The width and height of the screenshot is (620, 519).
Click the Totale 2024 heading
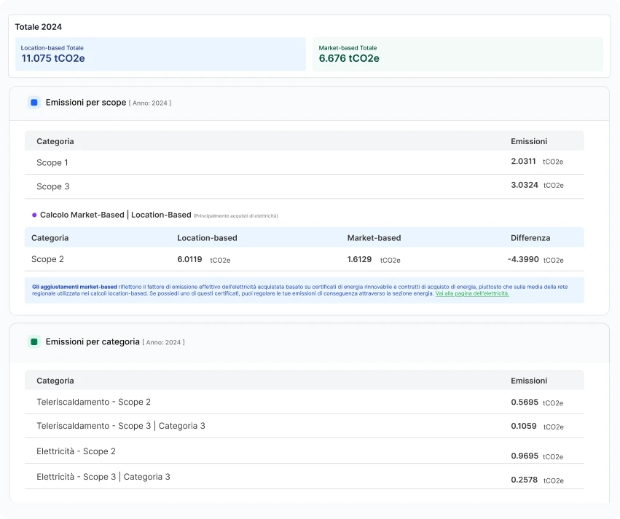click(x=39, y=26)
